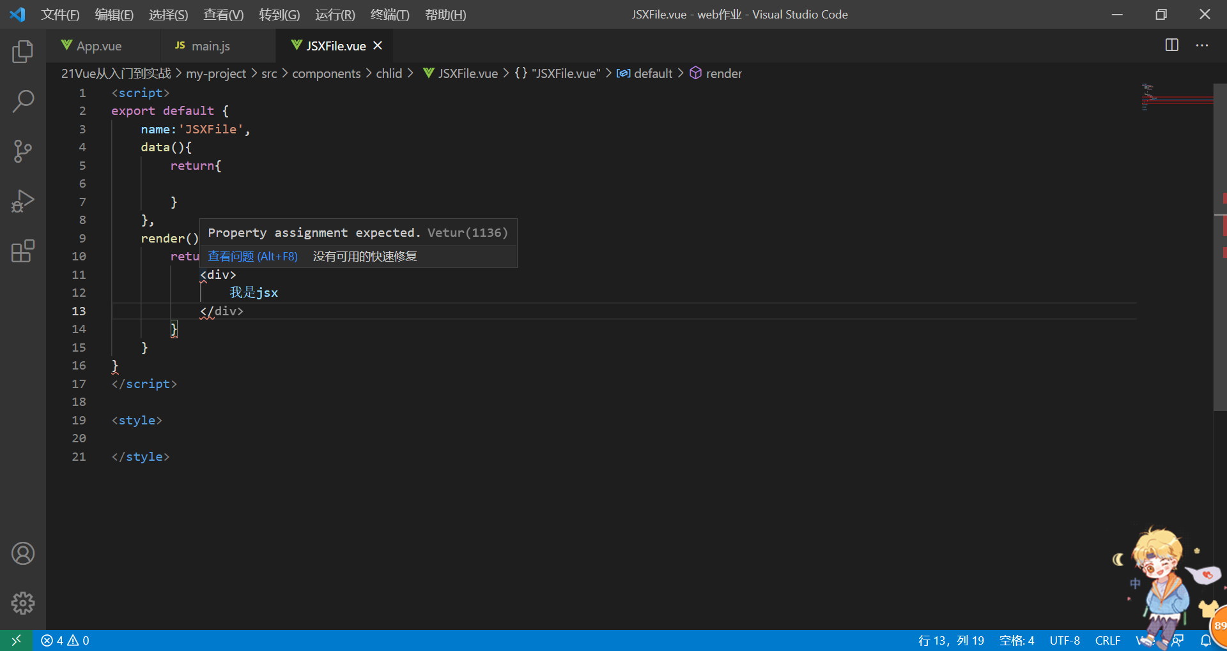Viewport: 1227px width, 651px height.
Task: Open the Source Control view
Action: pyautogui.click(x=23, y=151)
